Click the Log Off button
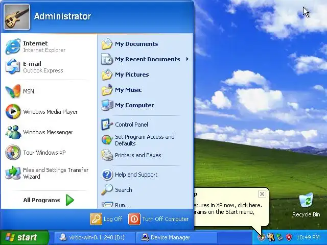Image resolution: width=327 pixels, height=245 pixels. click(x=106, y=219)
